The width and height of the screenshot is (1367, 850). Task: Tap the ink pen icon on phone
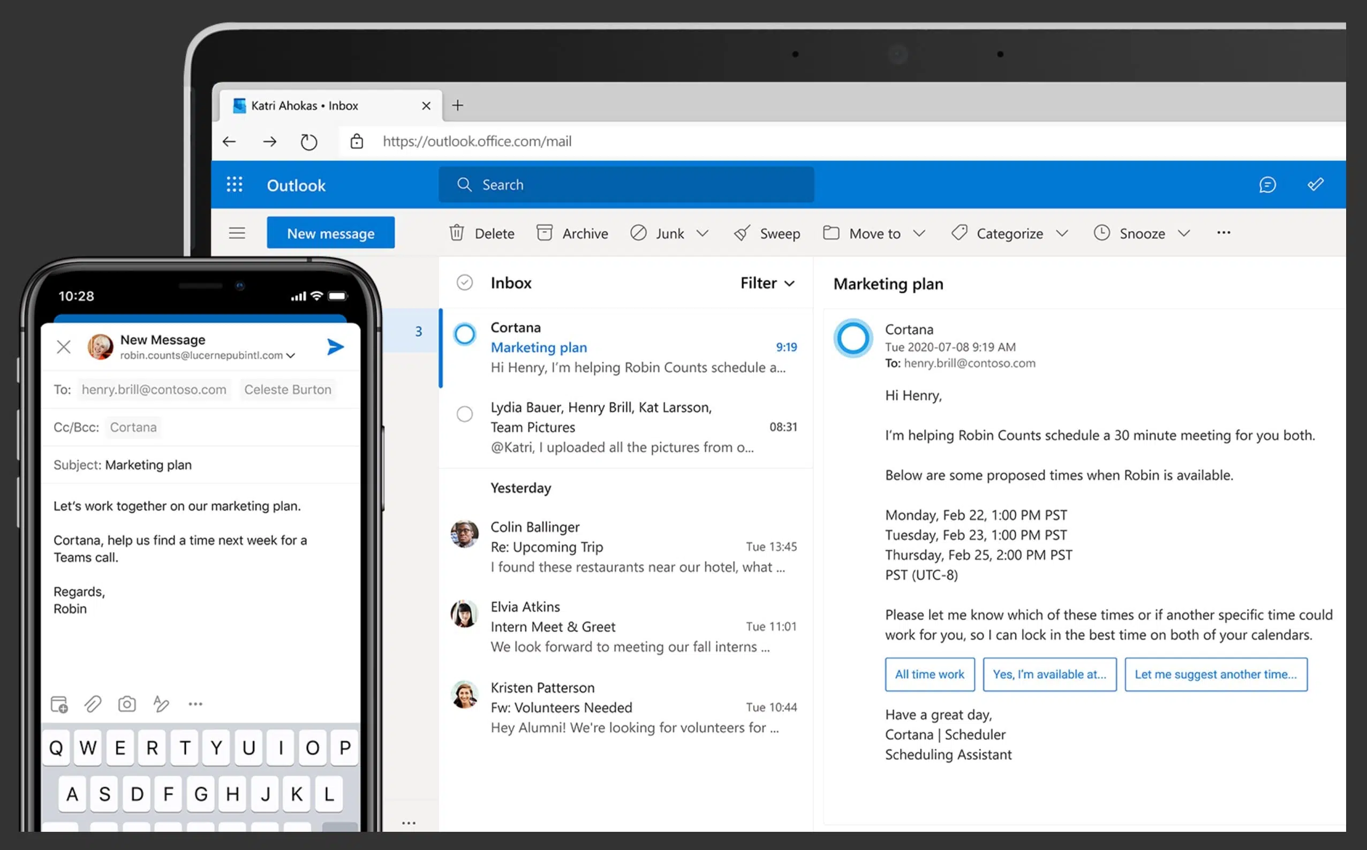[161, 704]
